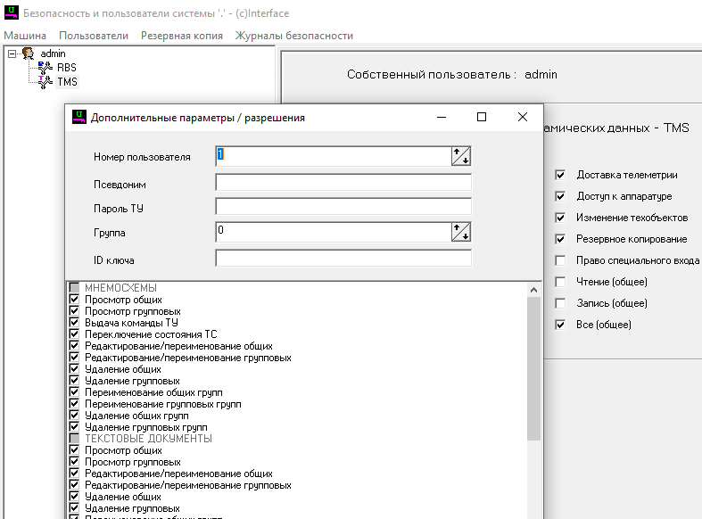Image resolution: width=702 pixels, height=519 pixels.
Task: Open the Машина menu
Action: (25, 36)
